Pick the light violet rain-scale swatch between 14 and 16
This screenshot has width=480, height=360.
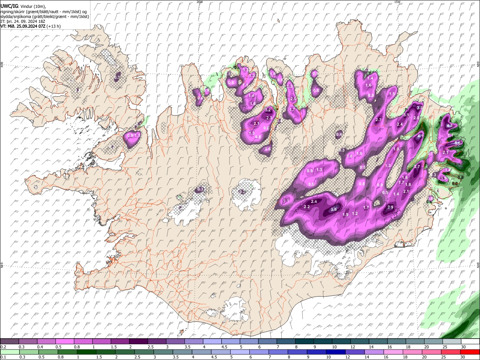click(375, 352)
